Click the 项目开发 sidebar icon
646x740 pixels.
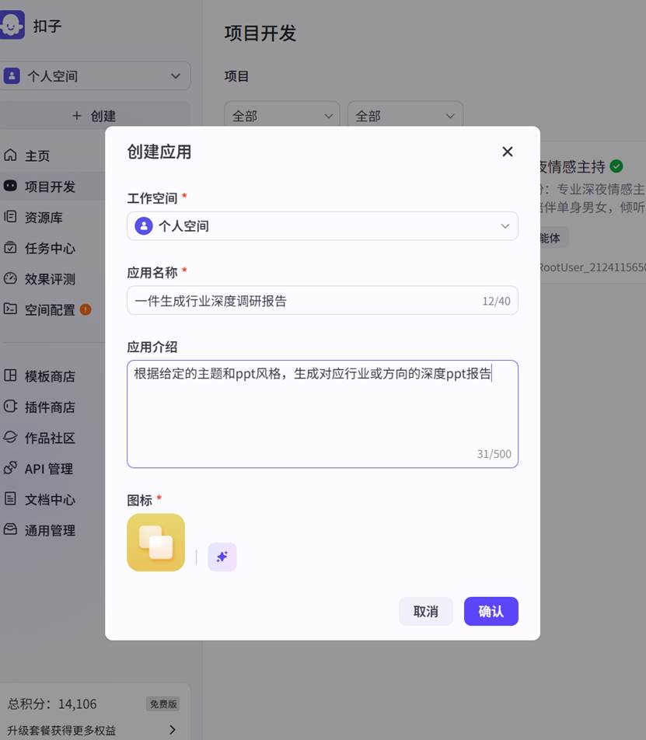(x=10, y=186)
